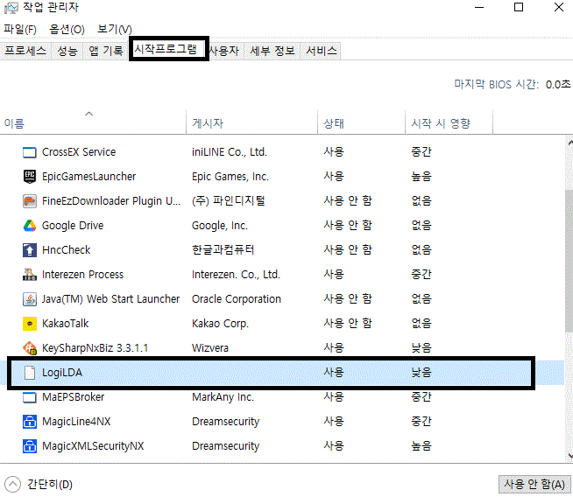The width and height of the screenshot is (573, 504).
Task: Open the 옵션(O) menu
Action: click(67, 29)
